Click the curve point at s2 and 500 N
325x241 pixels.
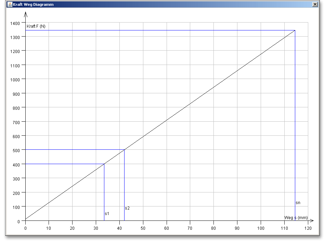coord(124,150)
